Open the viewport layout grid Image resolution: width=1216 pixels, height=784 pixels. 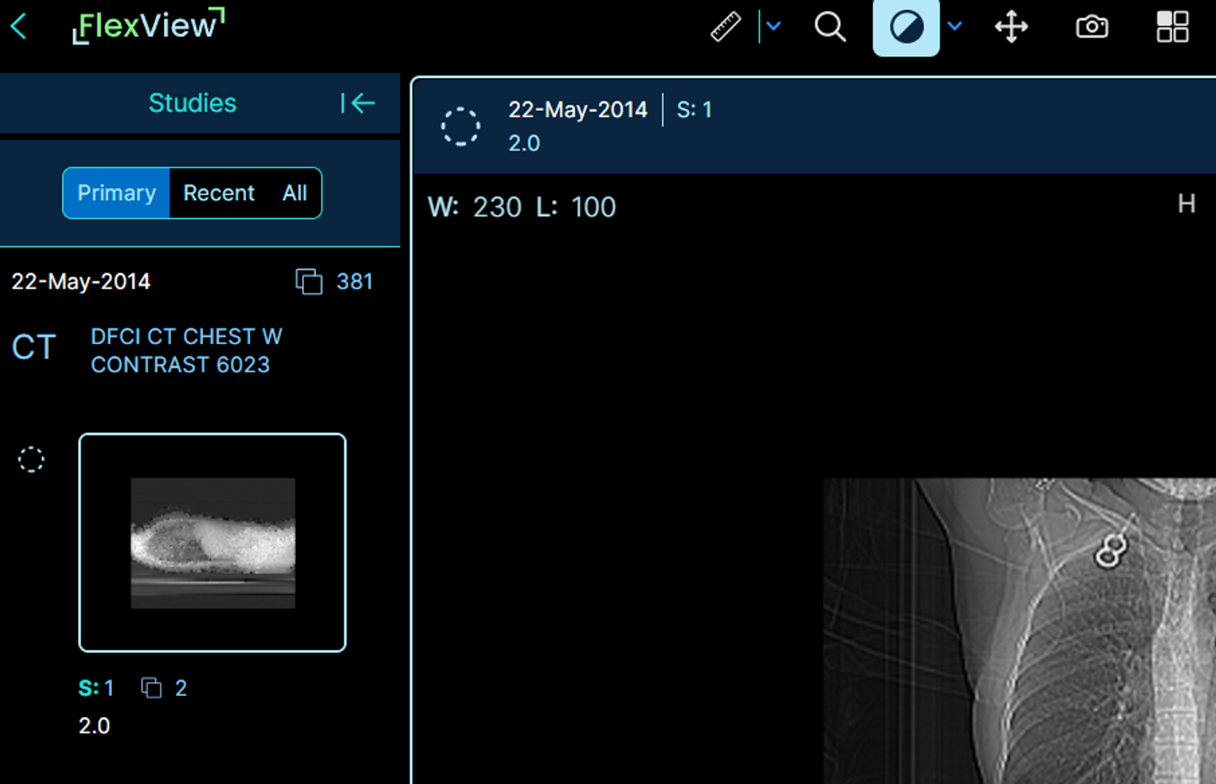click(x=1172, y=27)
